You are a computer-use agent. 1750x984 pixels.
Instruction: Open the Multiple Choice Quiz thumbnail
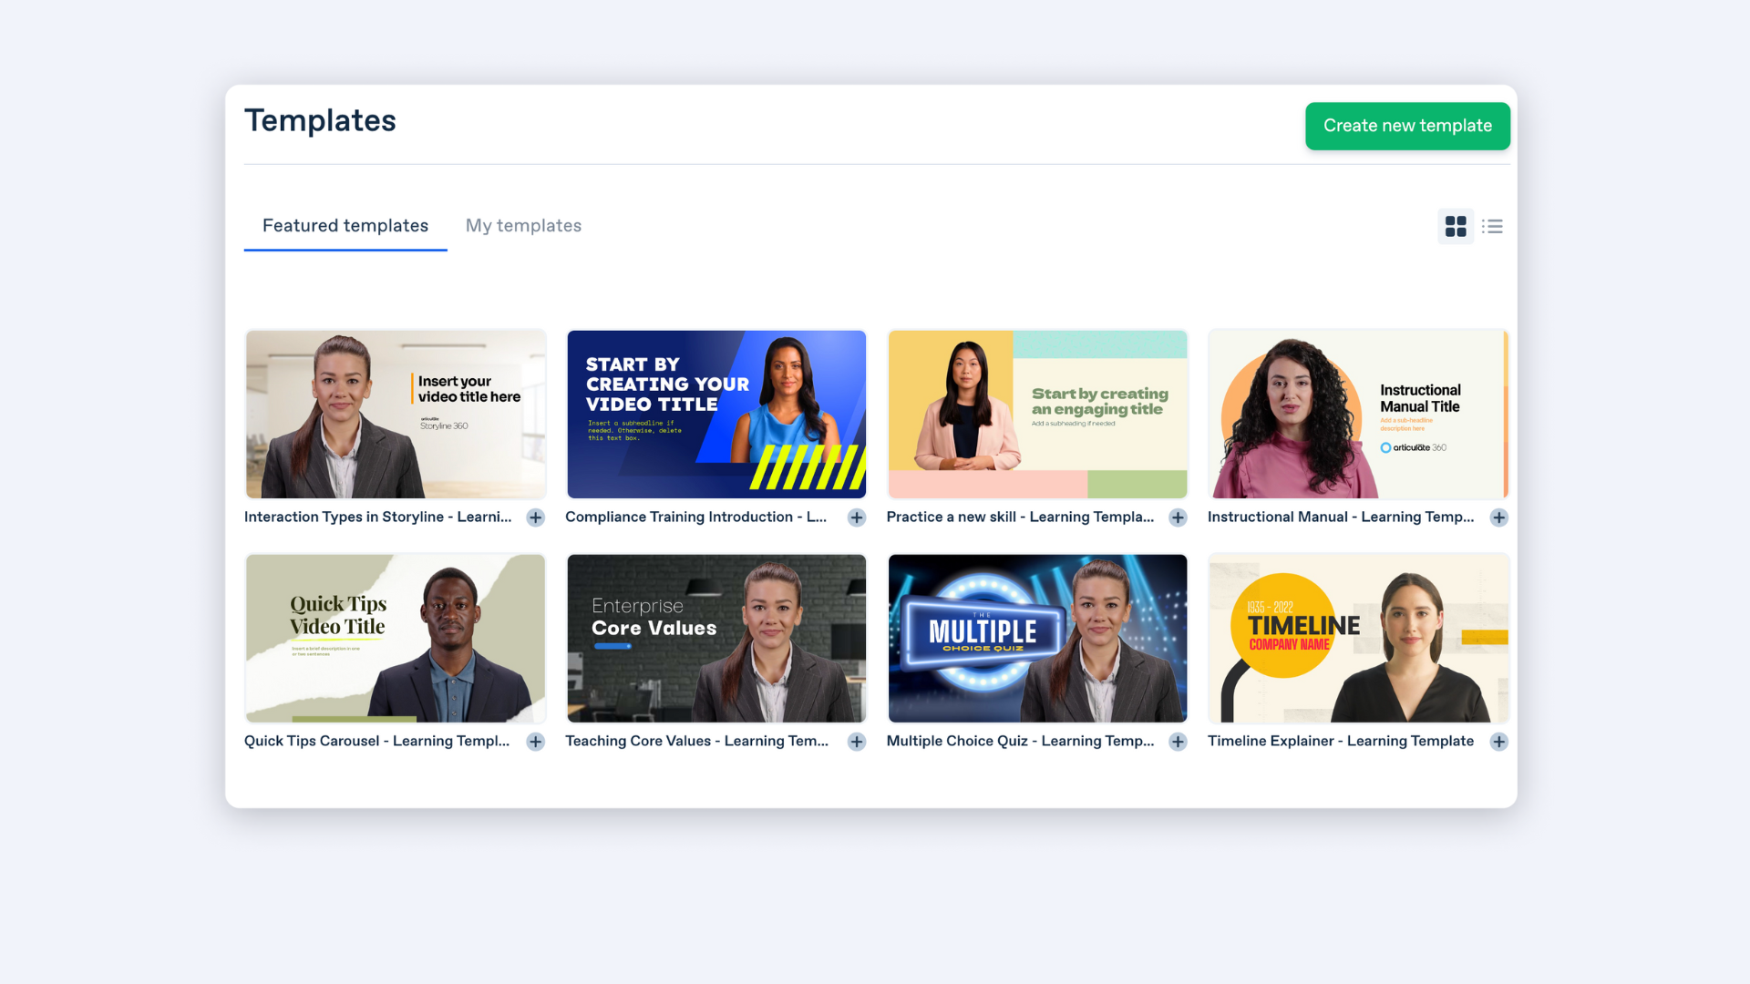coord(1037,639)
